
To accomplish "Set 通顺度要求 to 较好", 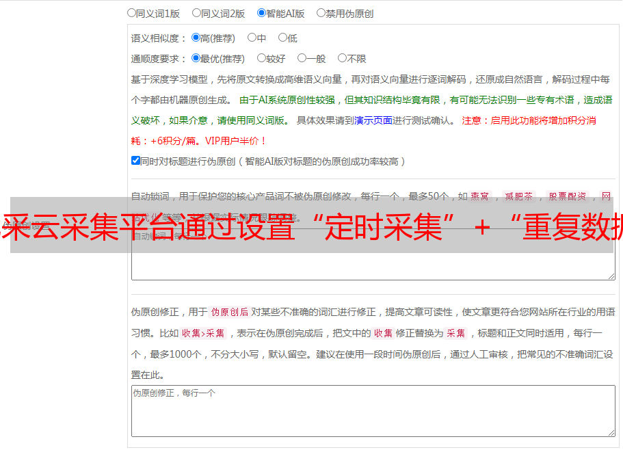I will pyautogui.click(x=261, y=58).
